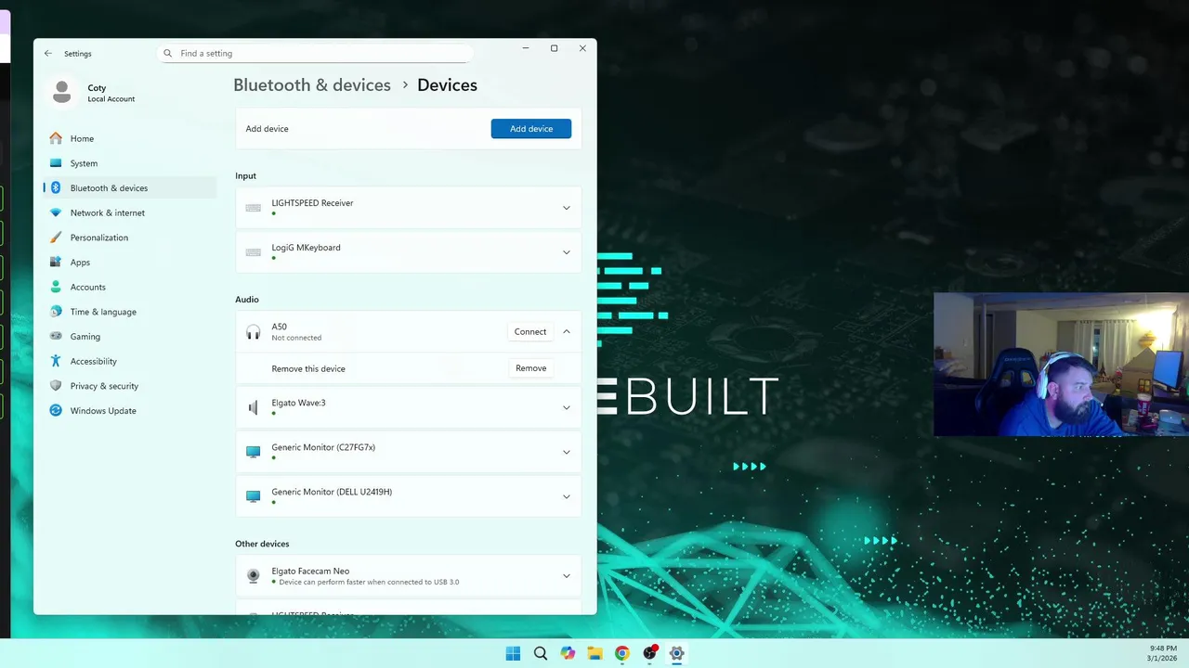The height and width of the screenshot is (668, 1189).
Task: Click the Windows Update refresh icon
Action: tap(56, 411)
